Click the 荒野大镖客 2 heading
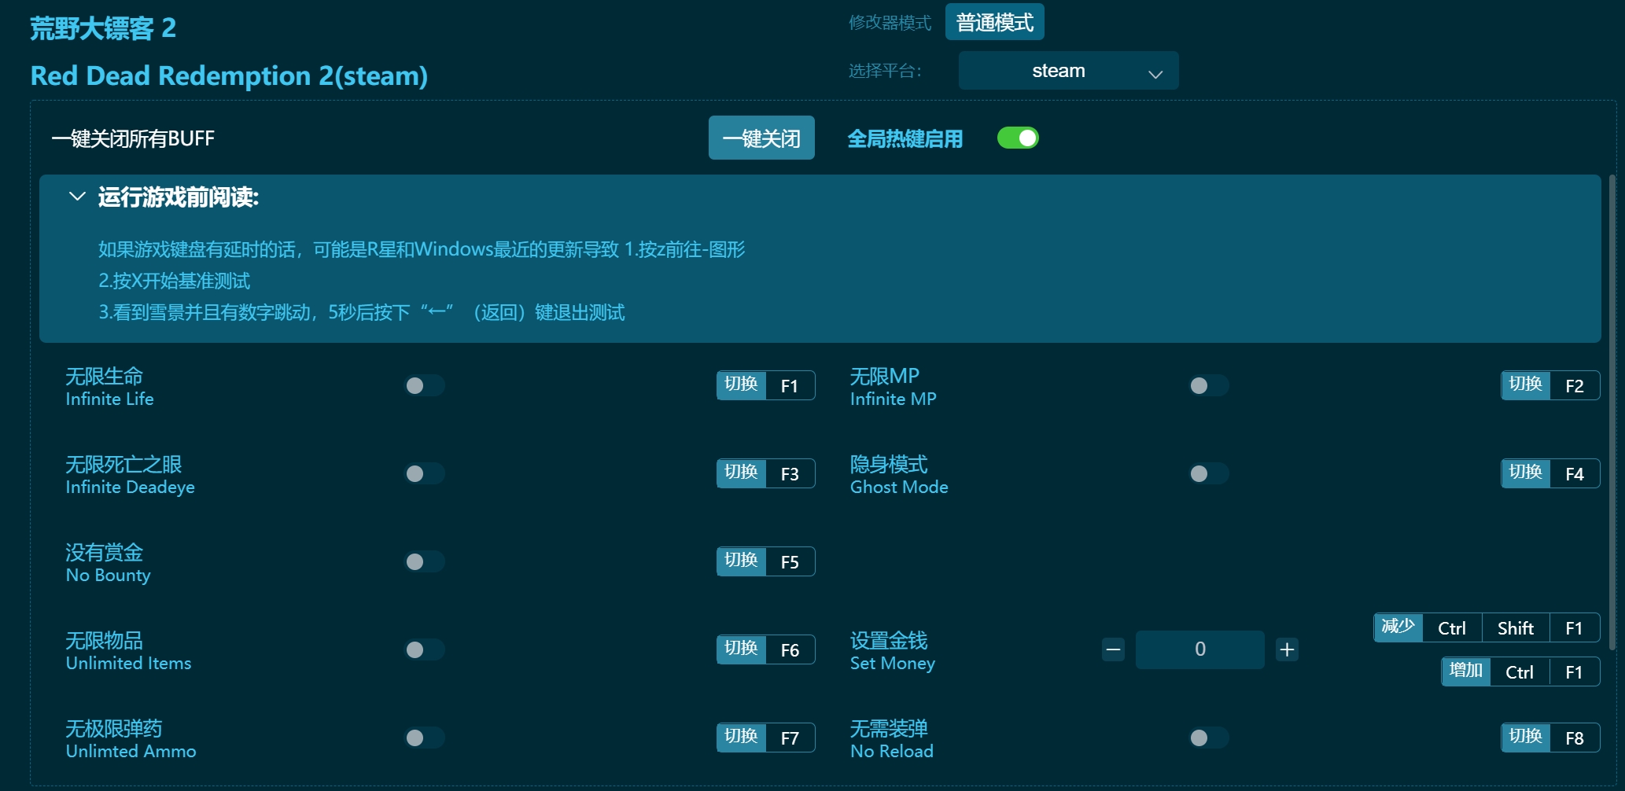Screen dimensions: 1625x791 (103, 28)
